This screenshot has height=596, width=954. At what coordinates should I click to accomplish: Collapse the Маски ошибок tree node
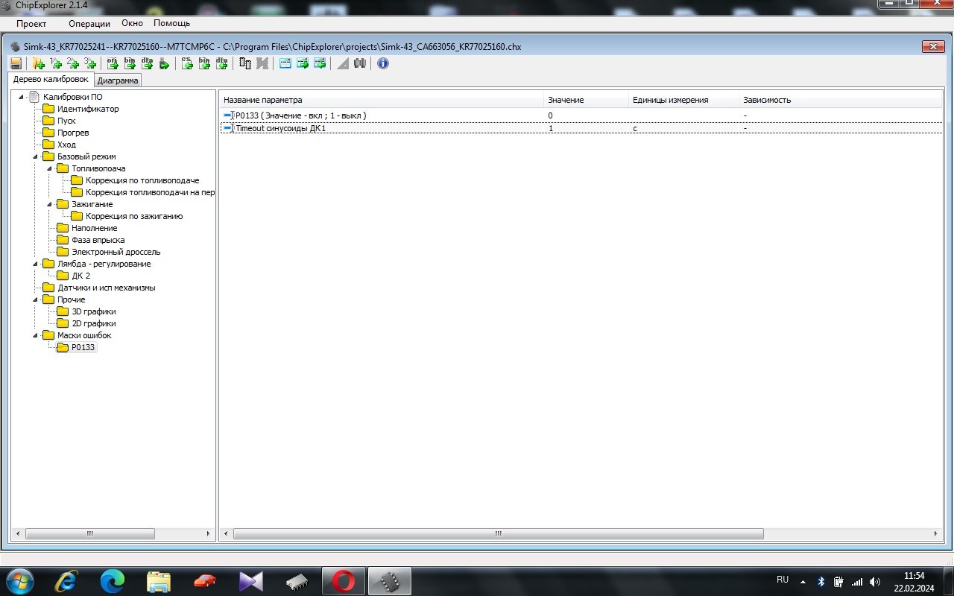click(x=36, y=335)
